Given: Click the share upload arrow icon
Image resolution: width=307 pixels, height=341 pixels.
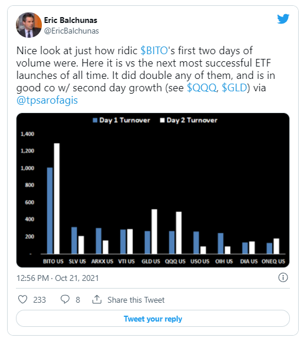Looking at the screenshot, I should 97,299.
